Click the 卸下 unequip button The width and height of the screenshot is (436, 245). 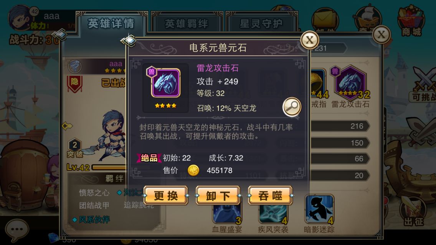pos(218,196)
